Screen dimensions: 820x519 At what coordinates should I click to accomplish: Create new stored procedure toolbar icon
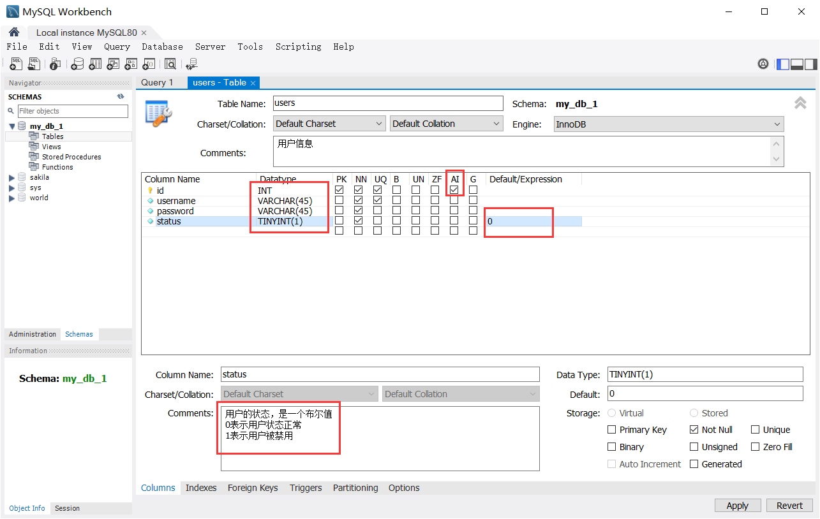pos(131,64)
